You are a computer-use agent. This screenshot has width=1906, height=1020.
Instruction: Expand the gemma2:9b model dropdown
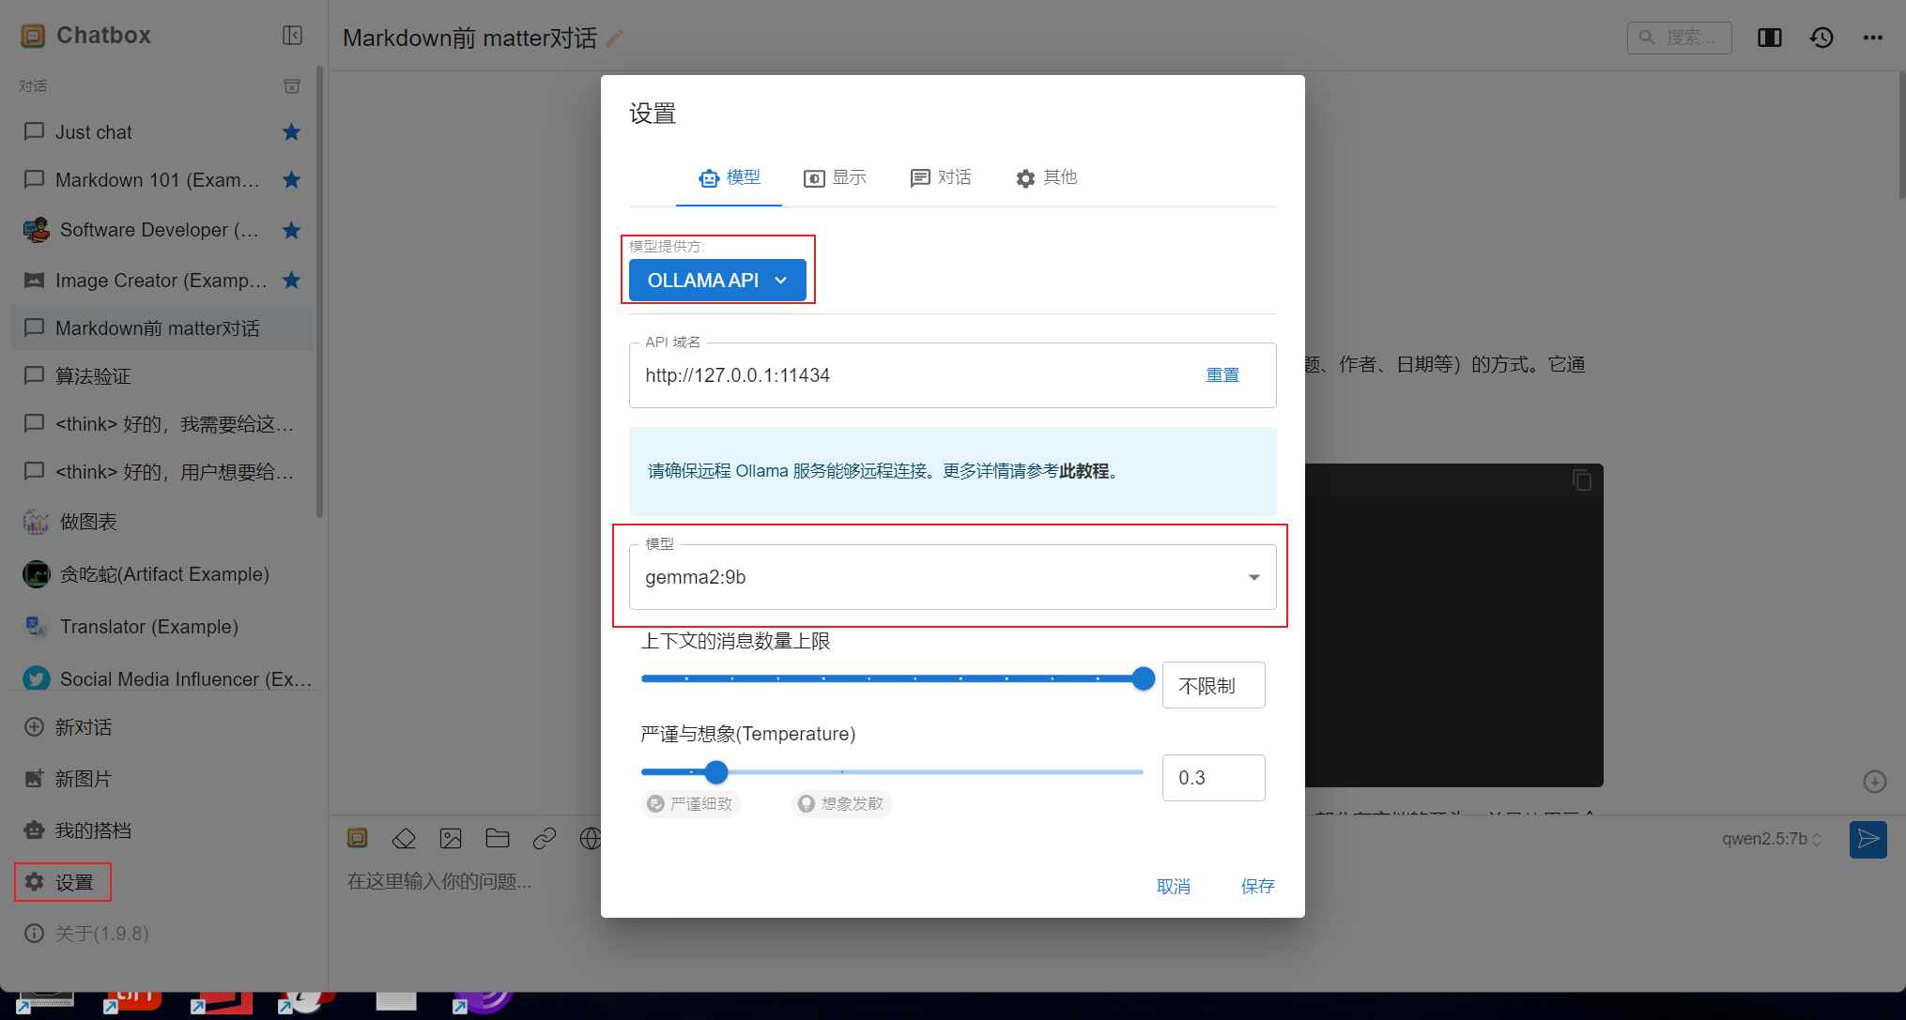(953, 577)
